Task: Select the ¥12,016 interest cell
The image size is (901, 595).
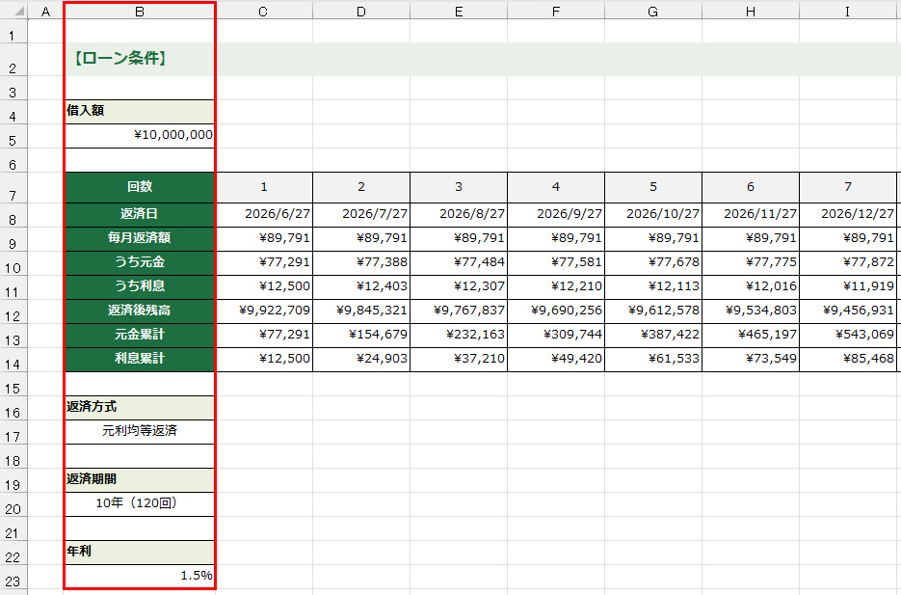Action: pyautogui.click(x=751, y=286)
